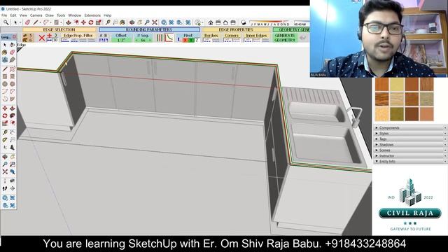Pick the Select arrow in top toolbar
The width and height of the screenshot is (448, 252).
coord(15,22)
